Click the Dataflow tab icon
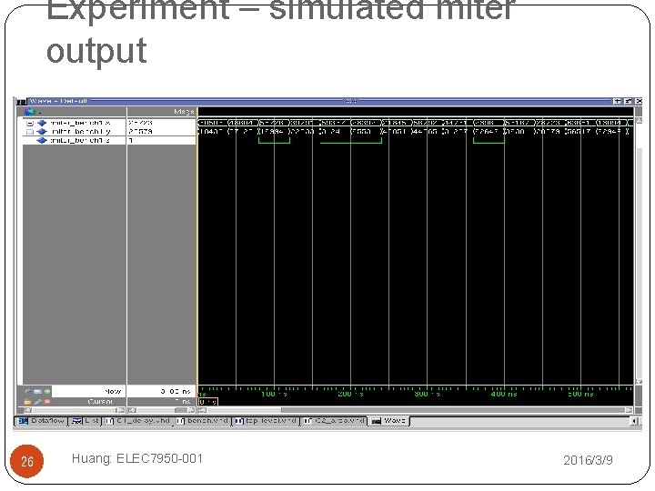The width and height of the screenshot is (655, 491). pyautogui.click(x=23, y=421)
